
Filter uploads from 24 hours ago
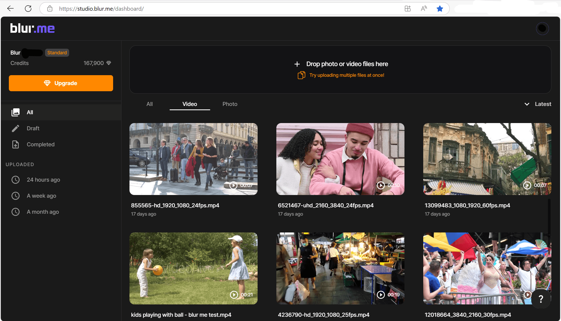[x=43, y=180]
